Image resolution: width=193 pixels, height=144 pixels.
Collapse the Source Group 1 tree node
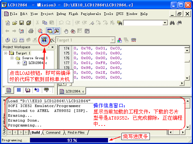click(12, 58)
